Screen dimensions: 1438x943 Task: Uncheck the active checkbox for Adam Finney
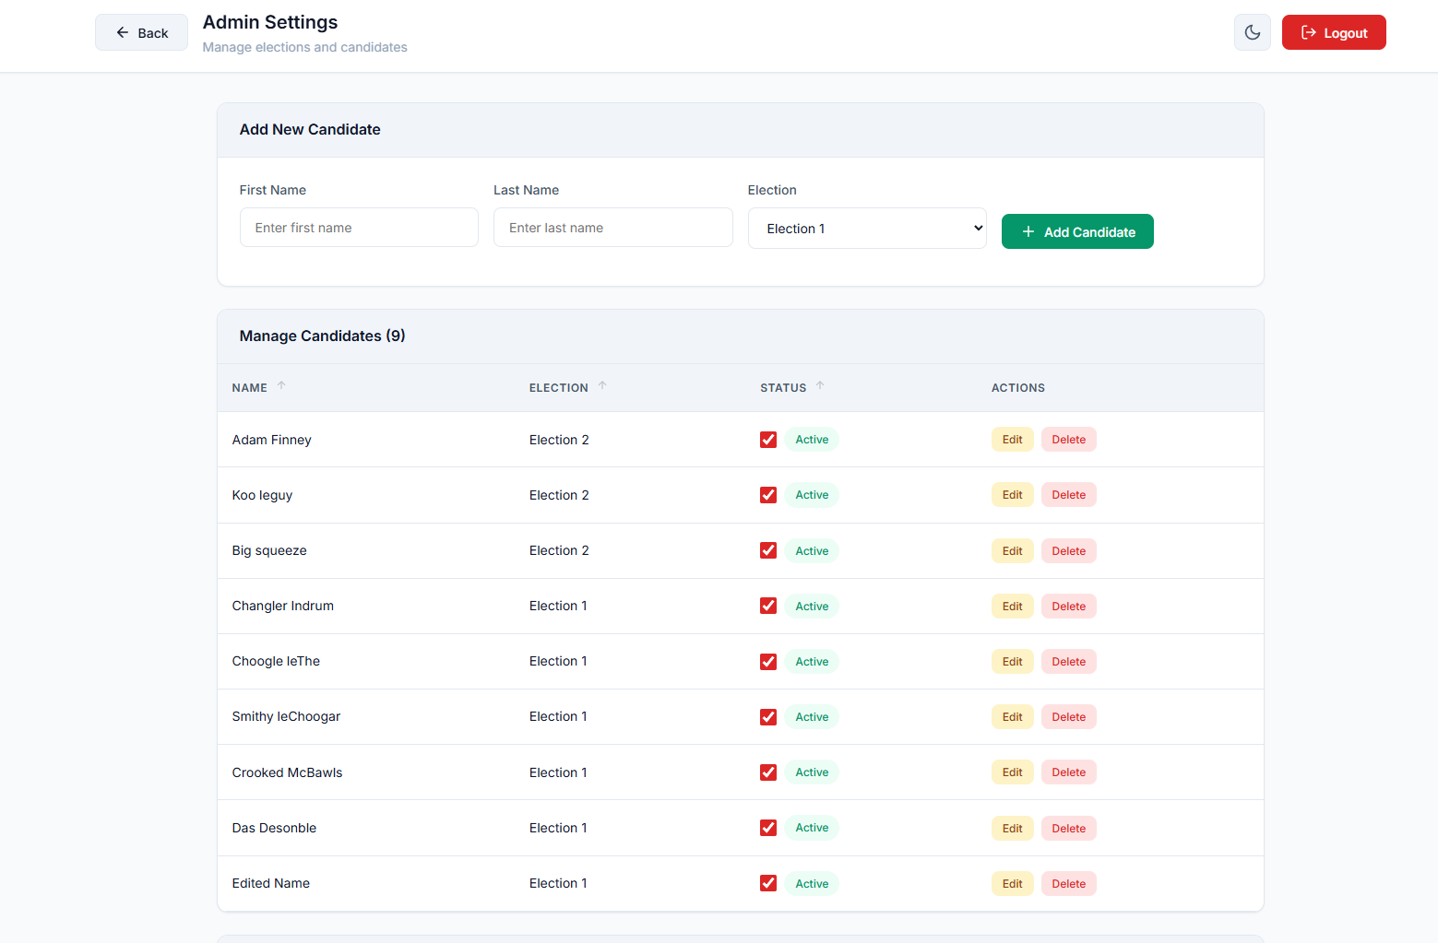pos(767,440)
